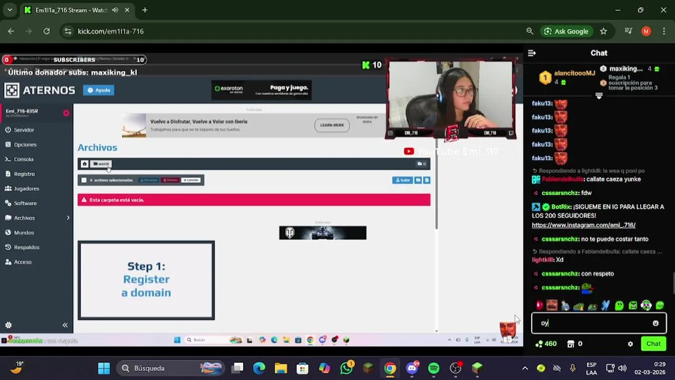Click cssarsnchz username on 'fdw' message

click(560, 193)
